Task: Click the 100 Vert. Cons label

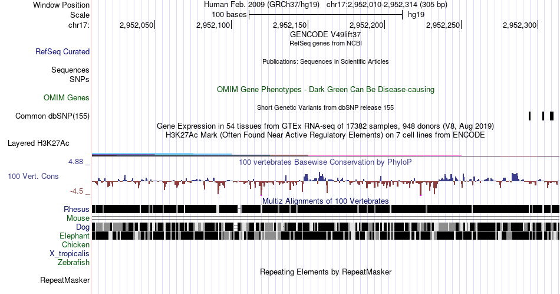Action: [33, 176]
